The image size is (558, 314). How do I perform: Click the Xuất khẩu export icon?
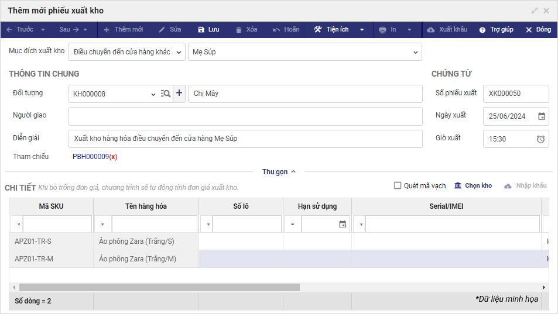[x=431, y=30]
